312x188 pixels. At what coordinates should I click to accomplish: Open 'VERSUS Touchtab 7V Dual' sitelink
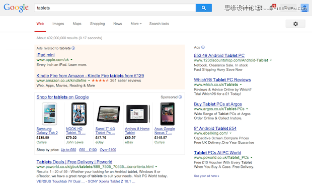point(60,181)
